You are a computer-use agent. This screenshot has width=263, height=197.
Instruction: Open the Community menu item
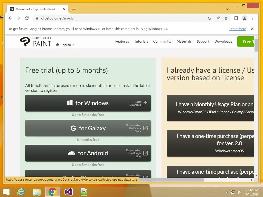162,41
